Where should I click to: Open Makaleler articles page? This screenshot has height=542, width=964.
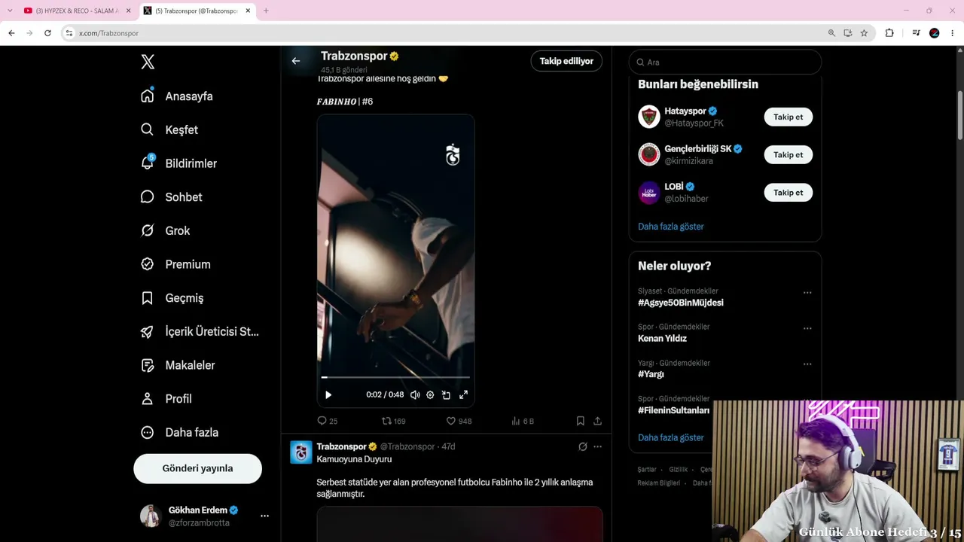click(178, 365)
